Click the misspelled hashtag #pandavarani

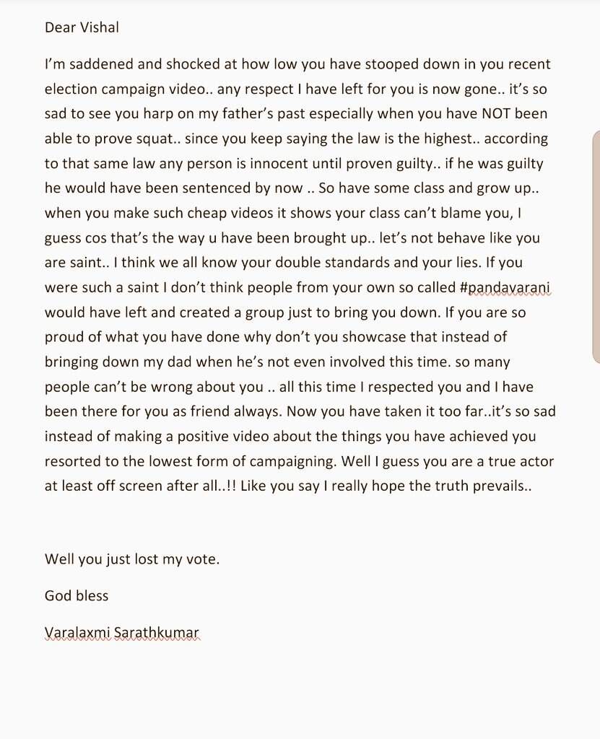pyautogui.click(x=505, y=287)
